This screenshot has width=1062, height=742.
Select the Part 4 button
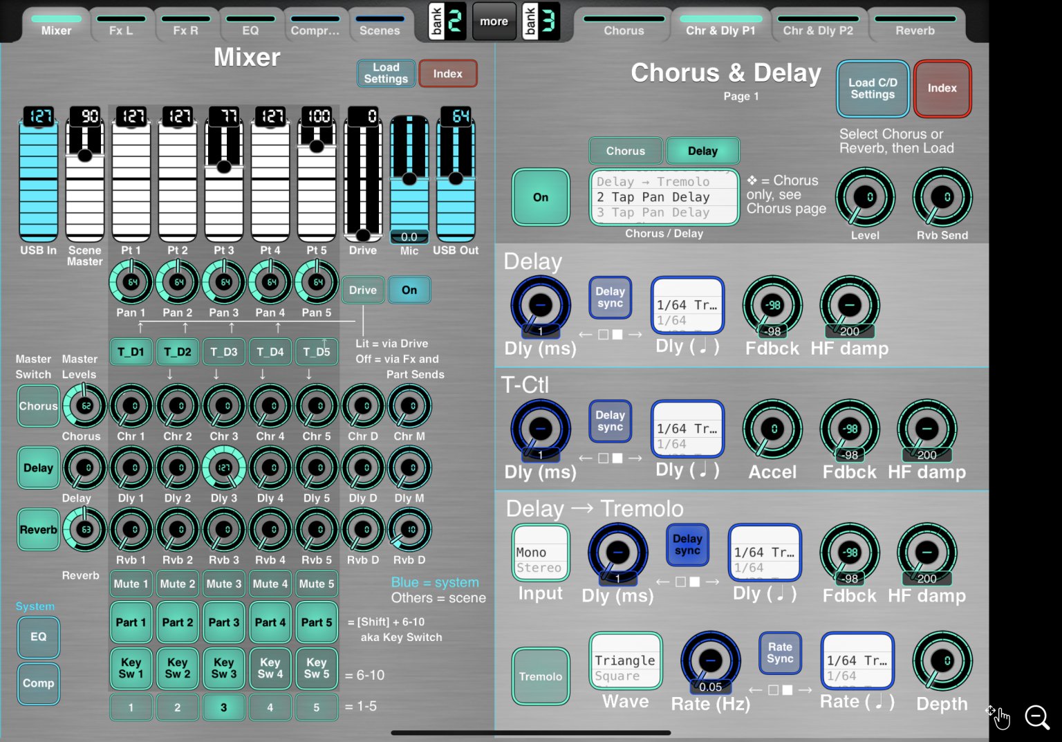coord(270,622)
